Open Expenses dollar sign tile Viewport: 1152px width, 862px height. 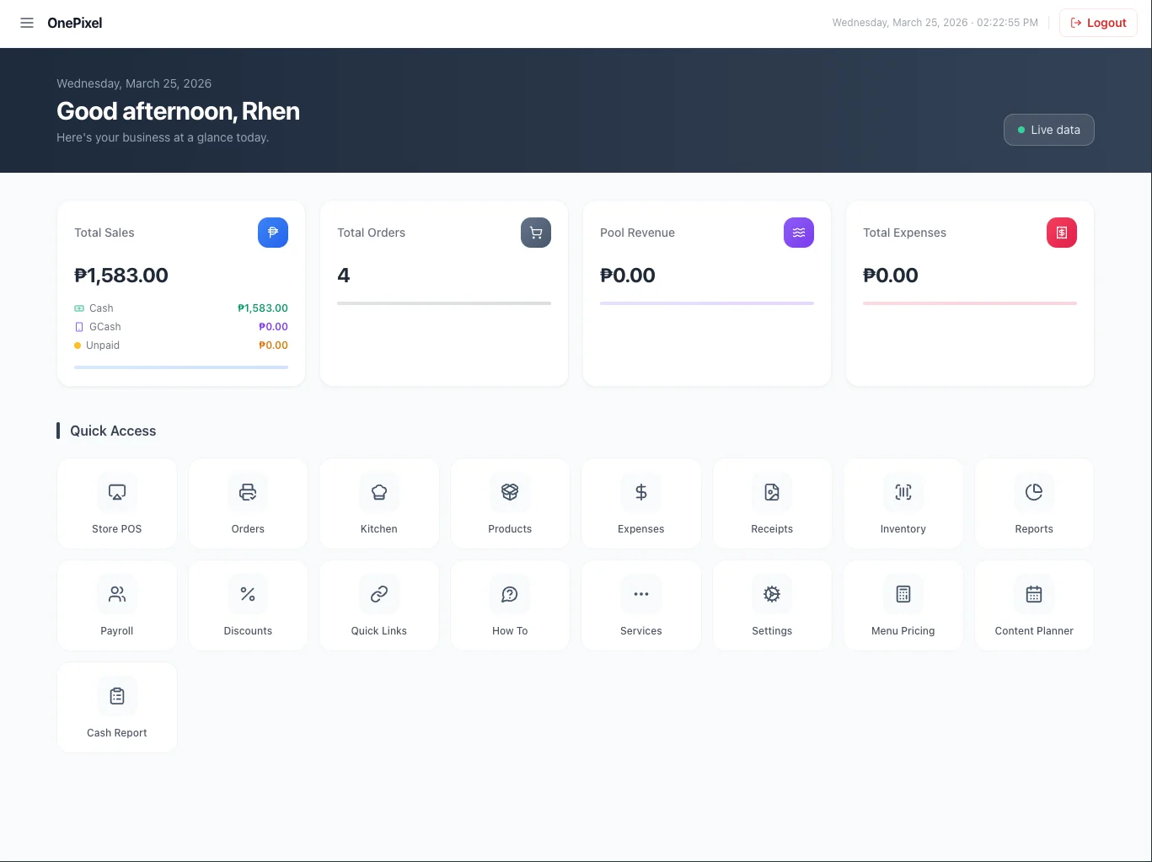641,504
